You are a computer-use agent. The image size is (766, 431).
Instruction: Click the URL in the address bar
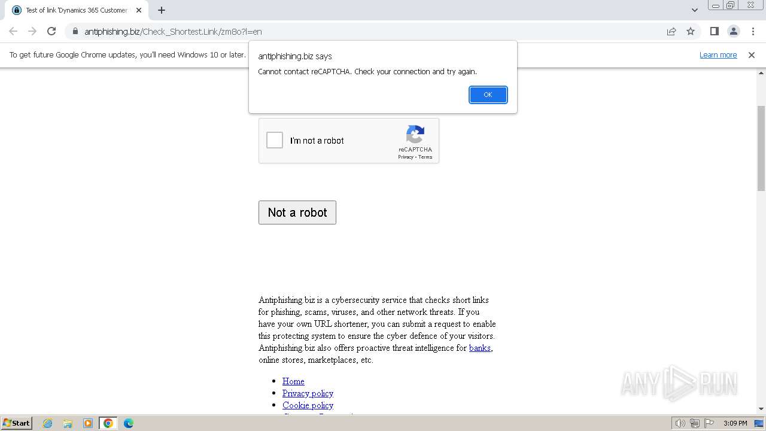tap(173, 31)
